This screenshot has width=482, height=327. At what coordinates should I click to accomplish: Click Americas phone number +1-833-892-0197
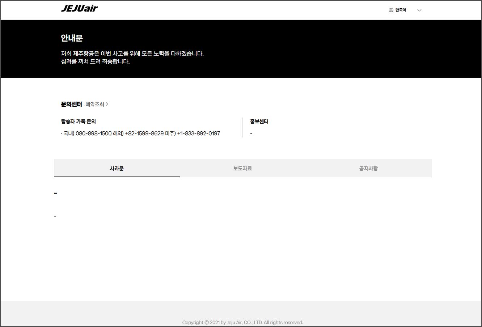(198, 133)
